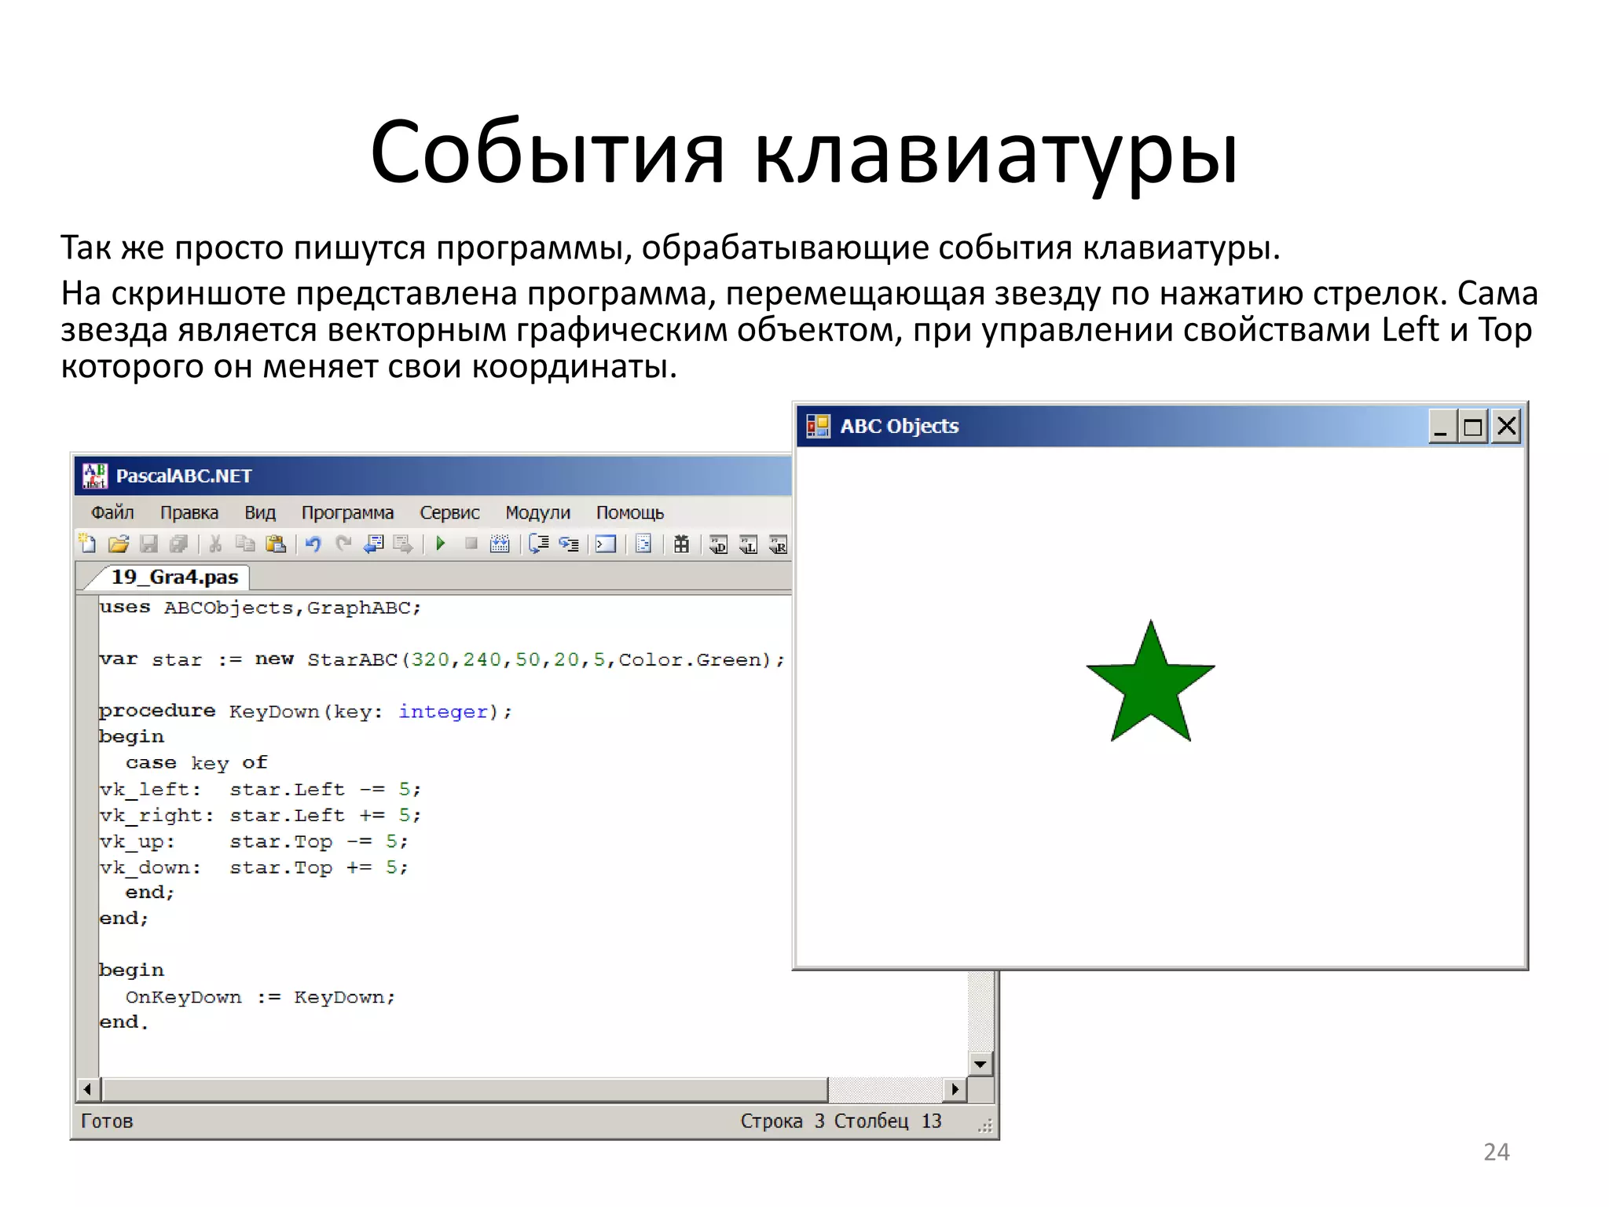Open the Файл menu

(112, 513)
